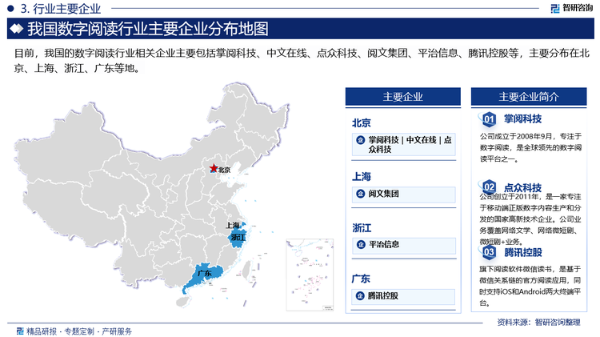600x337 pixels.
Task: Click the 点众科技 profile title
Action: click(522, 187)
